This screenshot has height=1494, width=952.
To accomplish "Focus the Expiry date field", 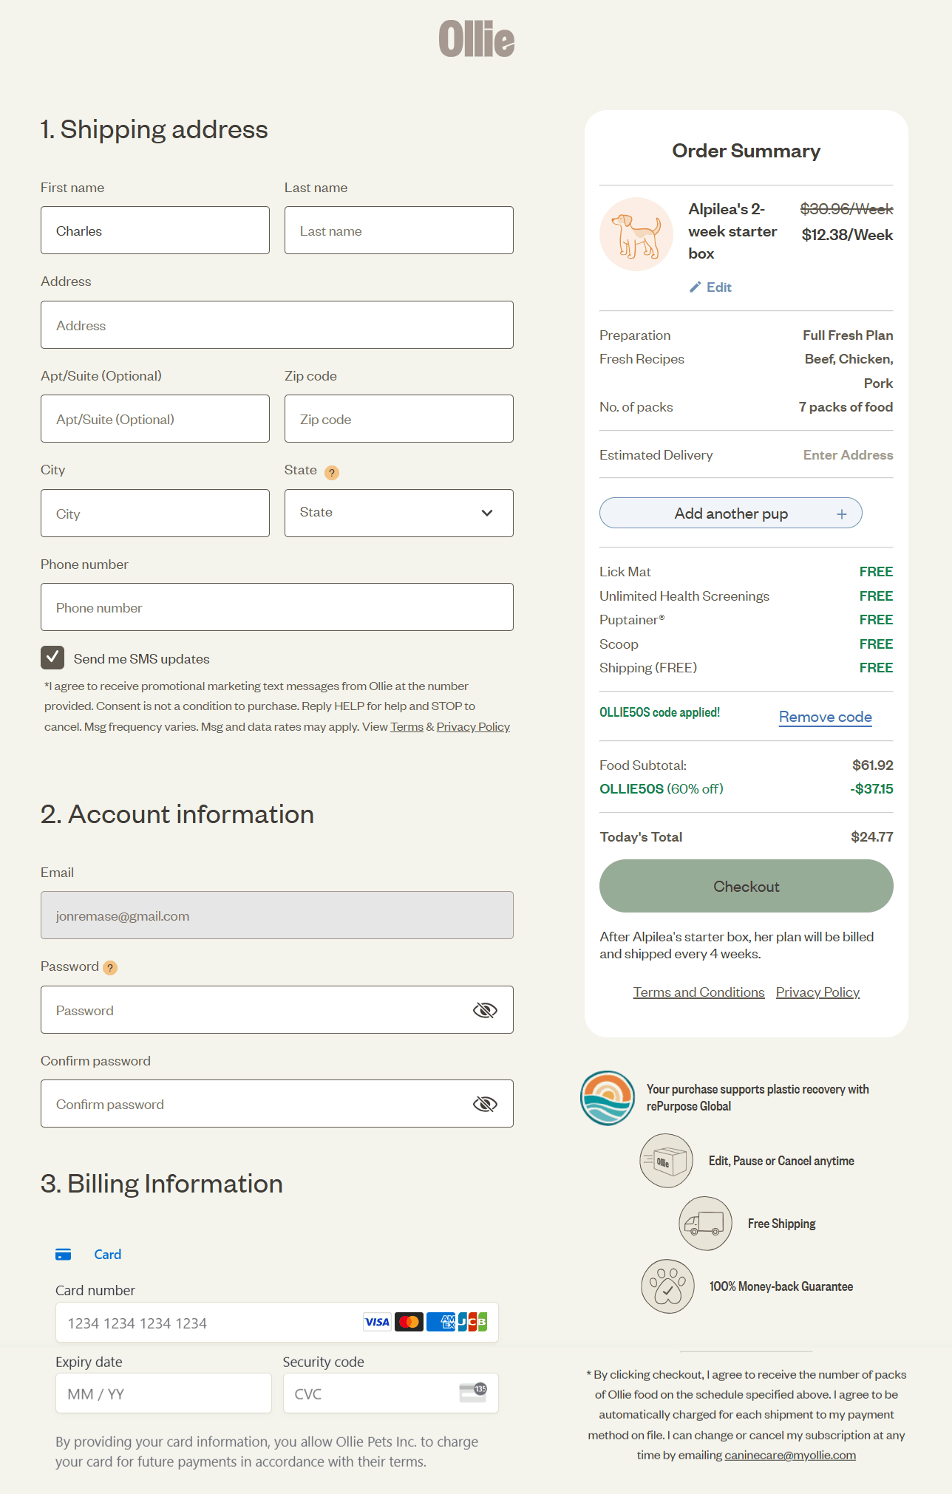I will coord(163,1394).
